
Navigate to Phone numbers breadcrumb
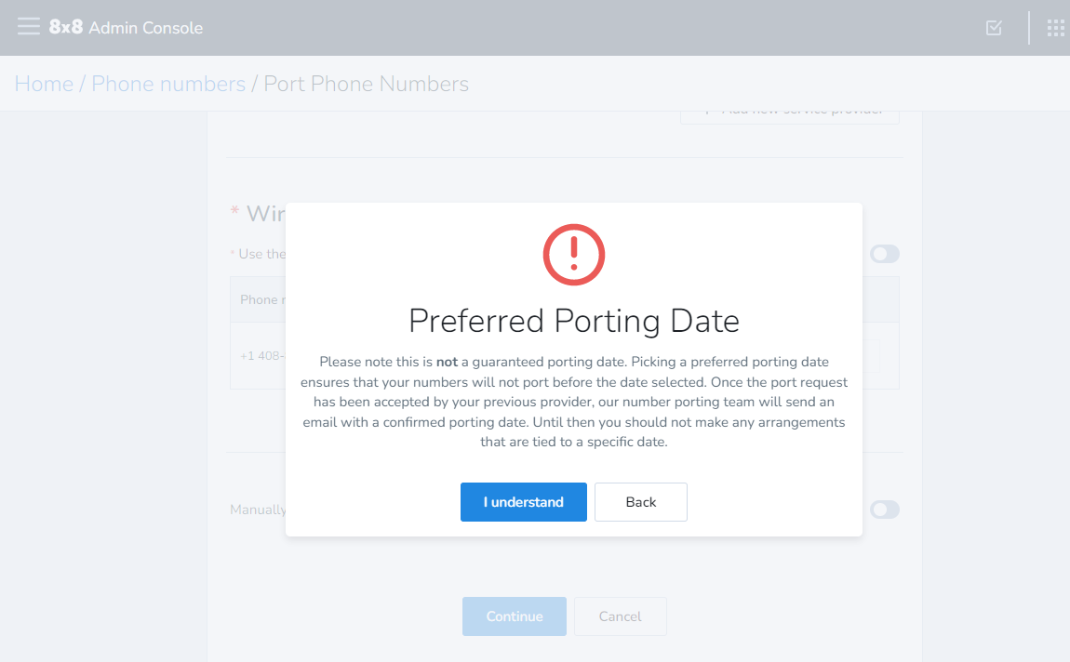point(168,84)
